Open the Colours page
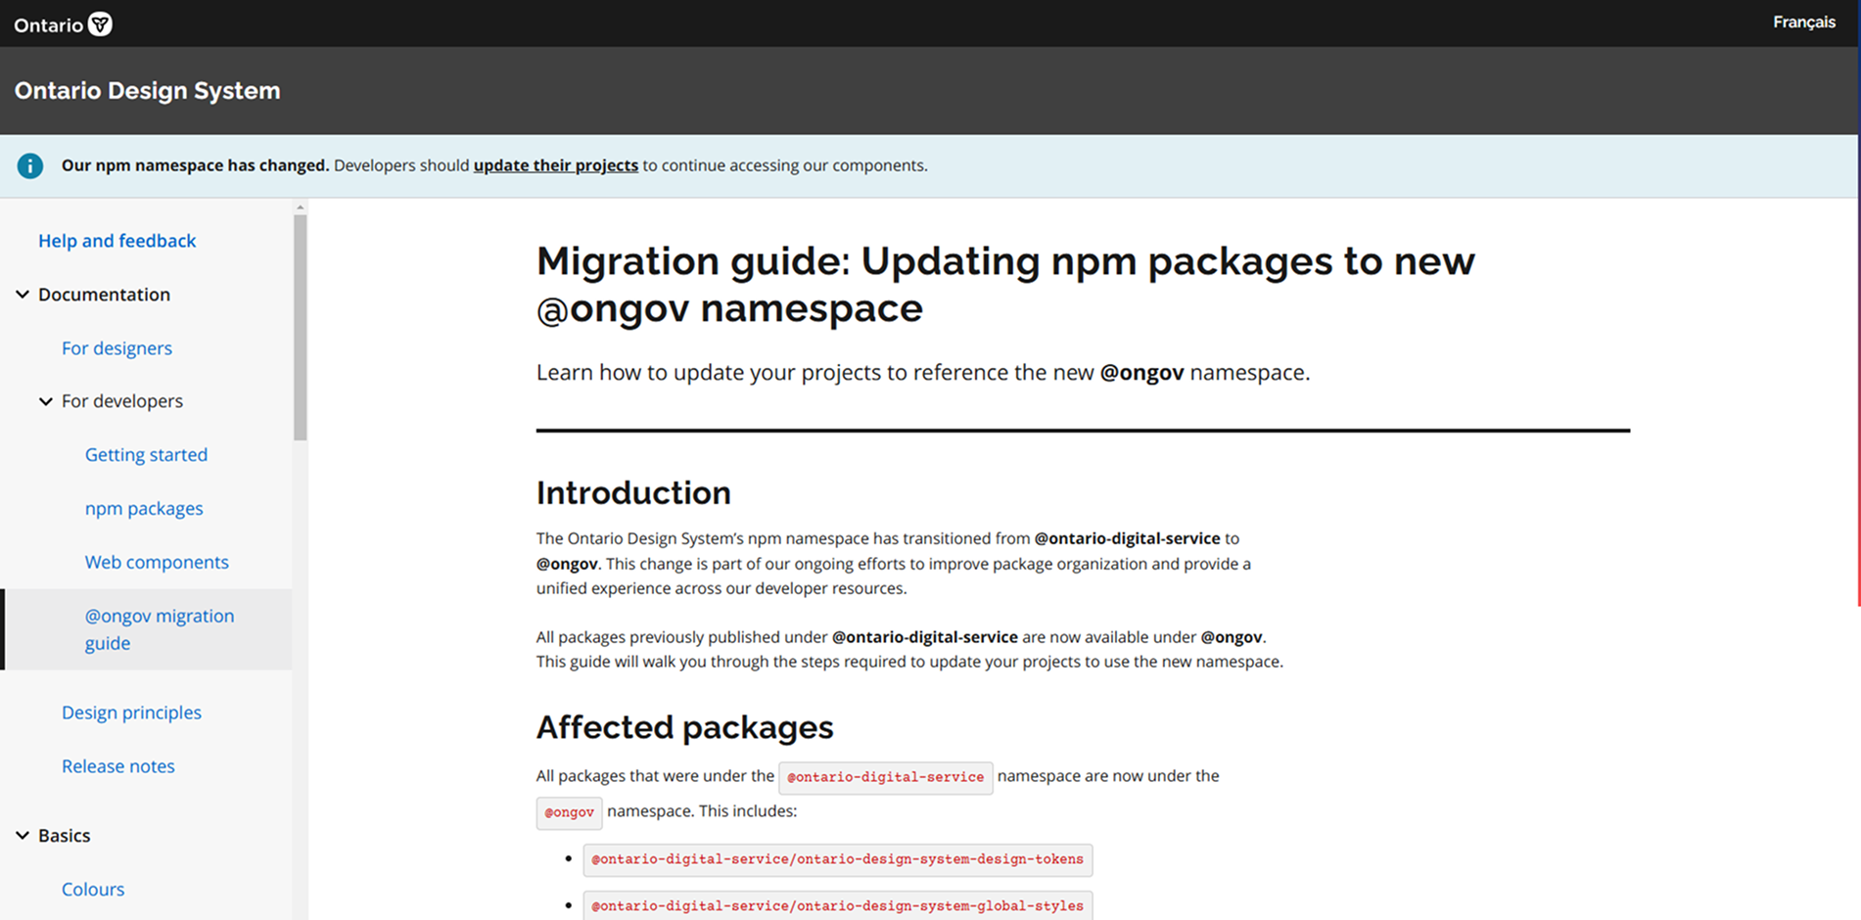 pos(93,890)
